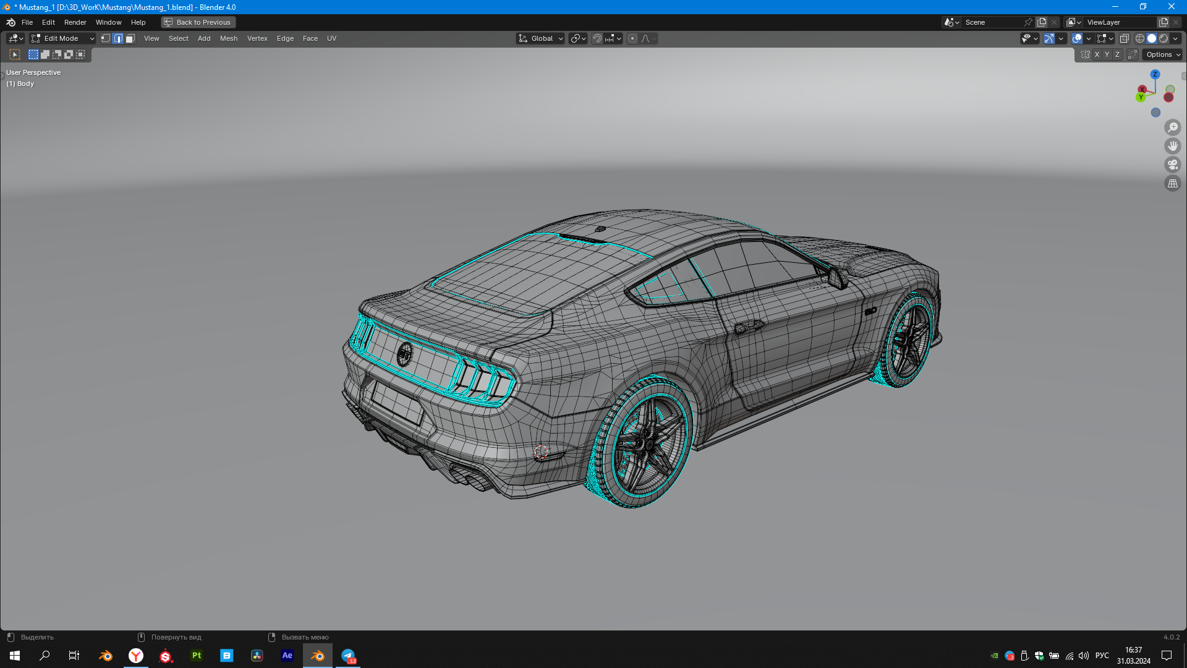This screenshot has width=1187, height=668.
Task: Switch to vertex select mode
Action: pos(106,38)
